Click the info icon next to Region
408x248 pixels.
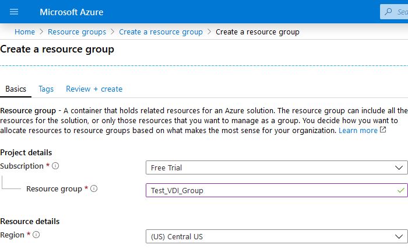click(x=36, y=235)
